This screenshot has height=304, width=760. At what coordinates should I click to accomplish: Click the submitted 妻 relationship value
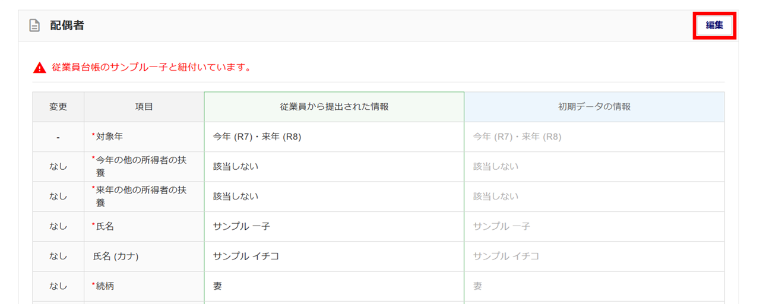[x=217, y=286]
